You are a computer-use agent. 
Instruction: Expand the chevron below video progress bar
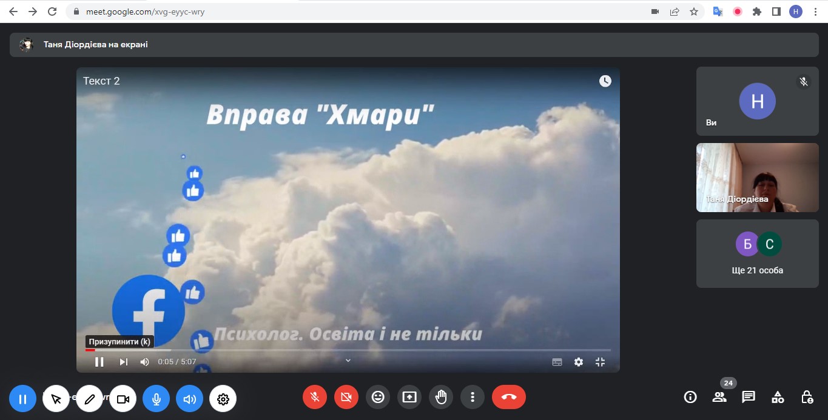348,360
